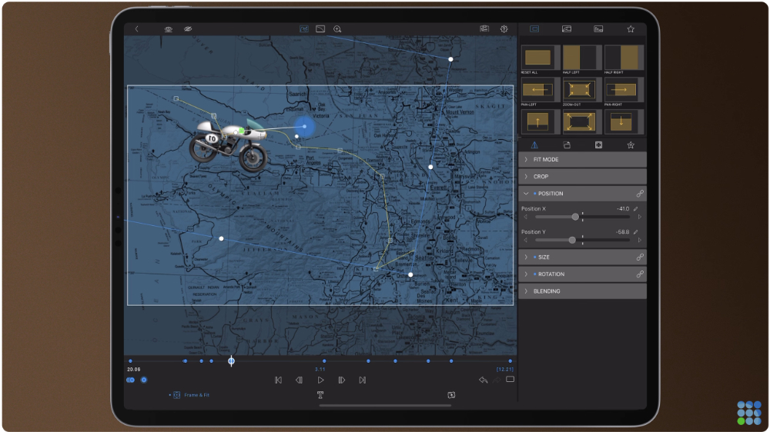The width and height of the screenshot is (770, 435).
Task: Select the current keyframe playhead marker
Action: point(231,361)
